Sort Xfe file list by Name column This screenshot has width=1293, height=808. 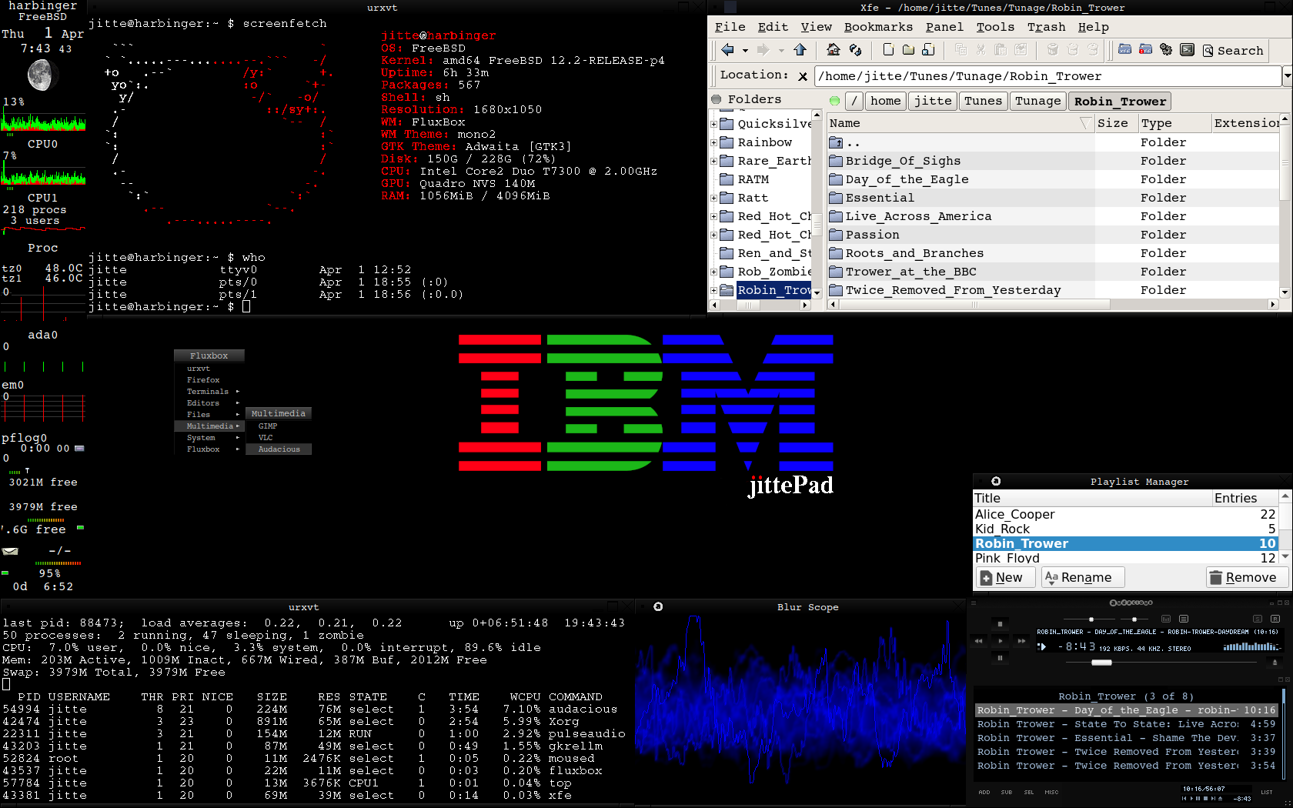(961, 123)
